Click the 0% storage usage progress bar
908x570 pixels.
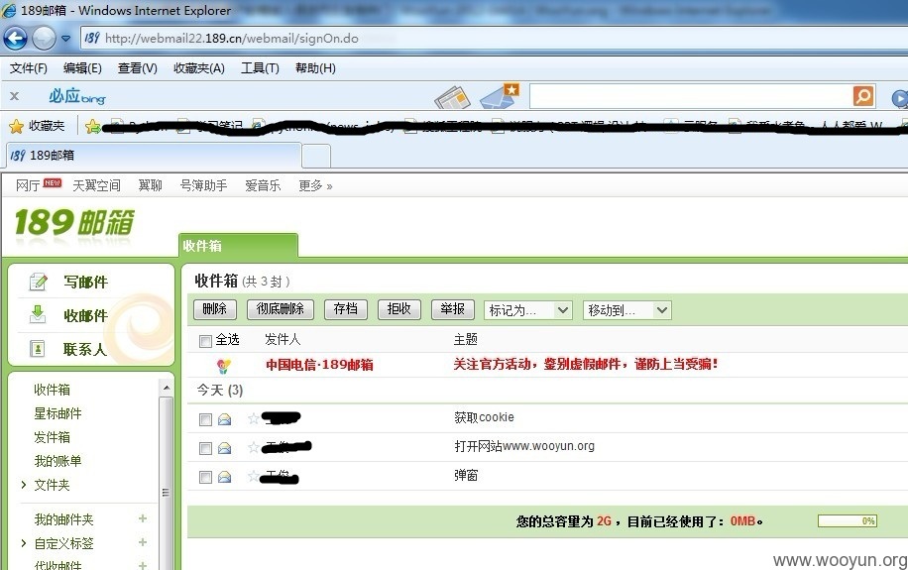(x=848, y=520)
